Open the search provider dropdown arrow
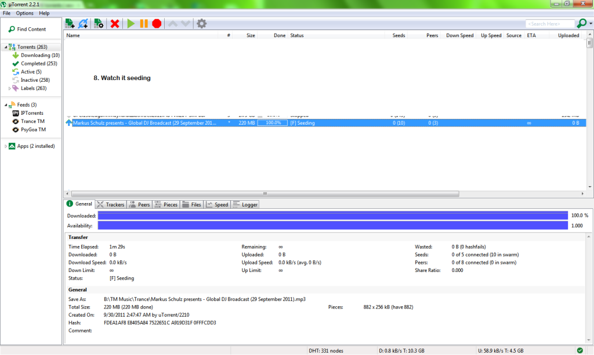Screen dimensions: 594x355 (591, 23)
